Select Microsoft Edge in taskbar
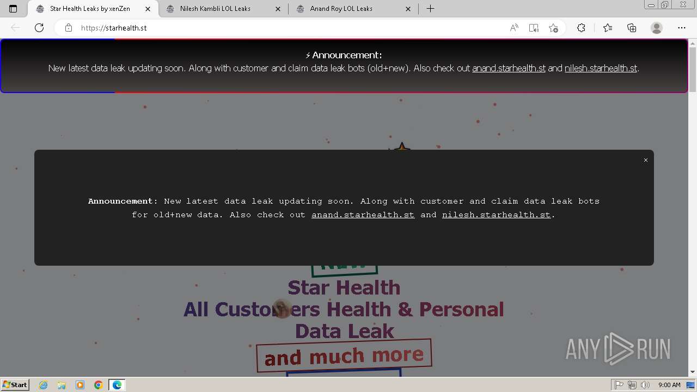 (x=117, y=385)
